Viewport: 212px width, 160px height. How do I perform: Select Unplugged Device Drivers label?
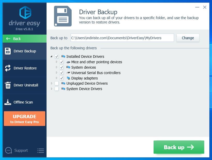pyautogui.click(x=87, y=83)
